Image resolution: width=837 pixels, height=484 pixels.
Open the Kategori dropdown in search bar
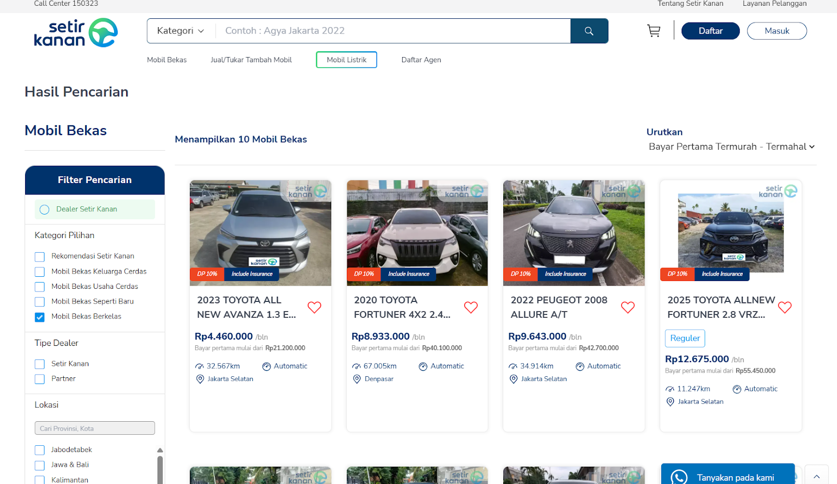pos(180,31)
